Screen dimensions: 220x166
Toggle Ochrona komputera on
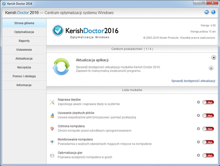[x=208, y=128]
